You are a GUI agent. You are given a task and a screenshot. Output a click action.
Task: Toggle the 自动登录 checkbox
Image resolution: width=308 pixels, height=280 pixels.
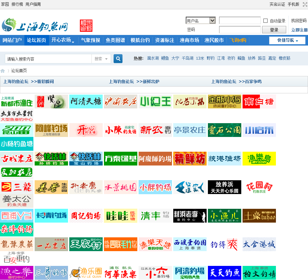pos(265,21)
